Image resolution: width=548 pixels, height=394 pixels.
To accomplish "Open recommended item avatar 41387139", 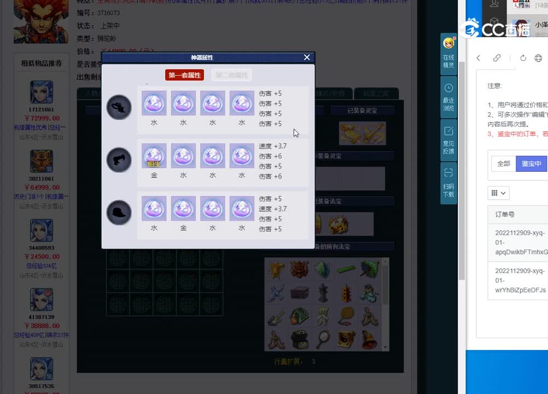I will pyautogui.click(x=41, y=300).
